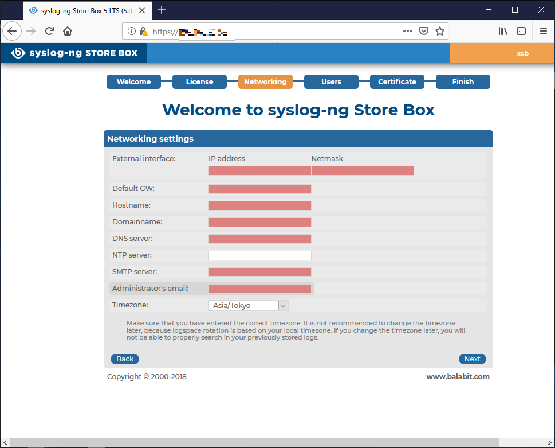This screenshot has width=555, height=448.
Task: Open the Certificate step
Action: [x=397, y=81]
